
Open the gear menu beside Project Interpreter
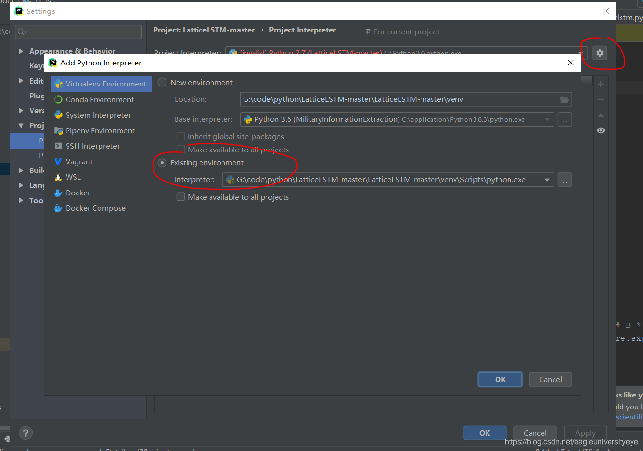click(x=599, y=53)
